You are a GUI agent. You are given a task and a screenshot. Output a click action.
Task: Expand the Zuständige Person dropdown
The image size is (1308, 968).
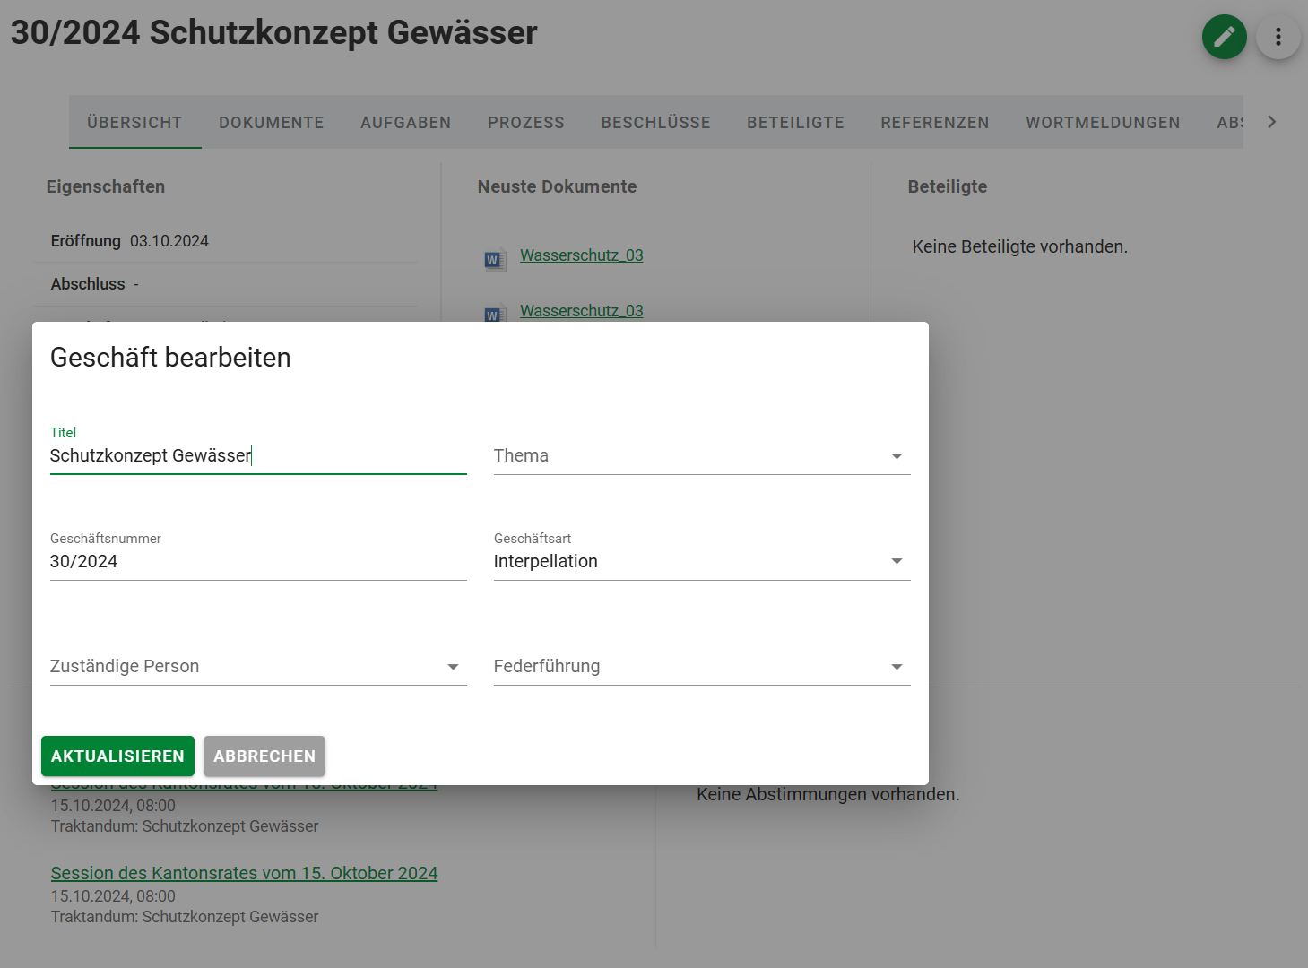click(x=257, y=666)
